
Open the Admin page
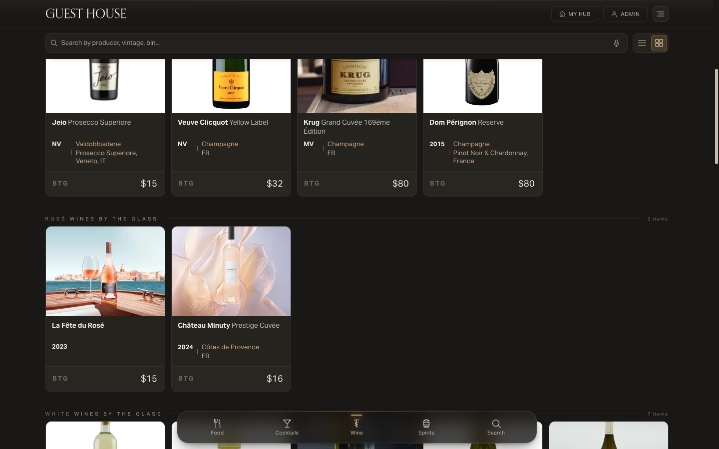(625, 14)
